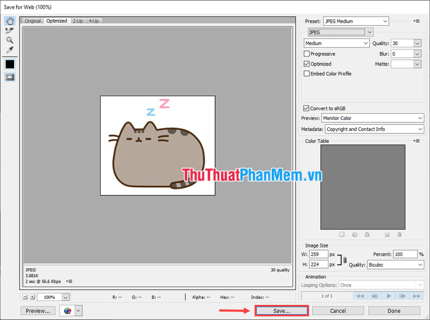Toggle slices visibility icon

click(x=10, y=77)
